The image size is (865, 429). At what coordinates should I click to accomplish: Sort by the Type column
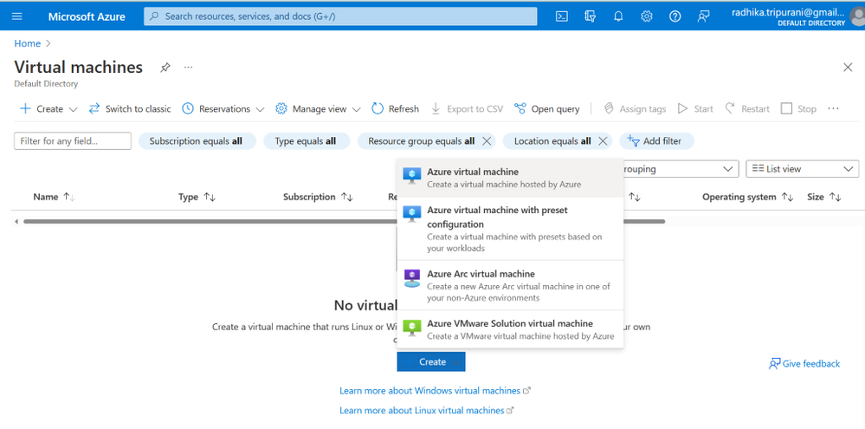[197, 197]
